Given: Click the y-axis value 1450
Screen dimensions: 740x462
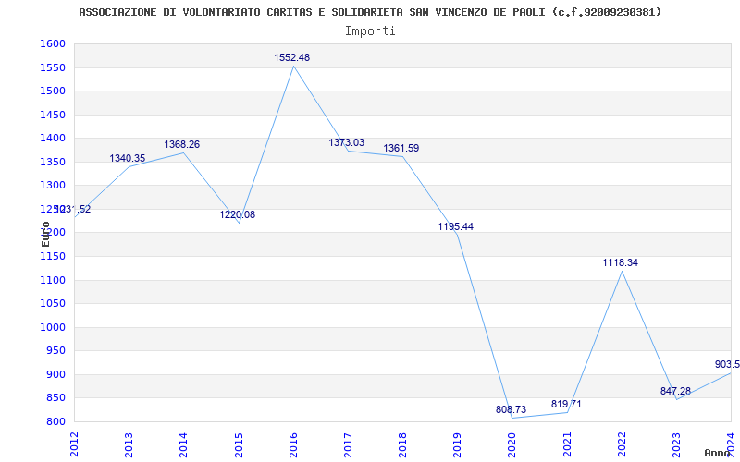Looking at the screenshot, I should 53,115.
